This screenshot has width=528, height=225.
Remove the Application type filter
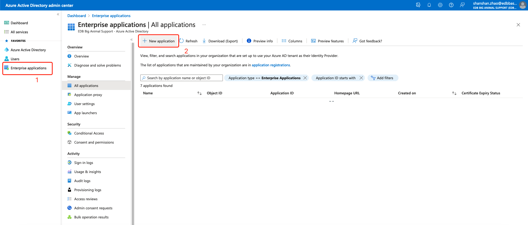tap(305, 78)
